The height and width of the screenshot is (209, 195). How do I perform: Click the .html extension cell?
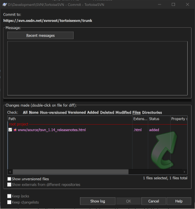coord(137,130)
